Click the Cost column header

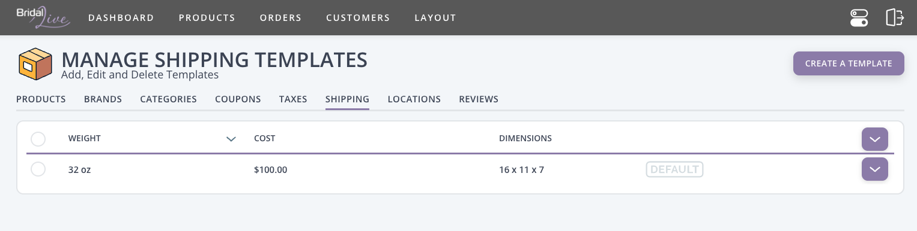click(x=265, y=138)
